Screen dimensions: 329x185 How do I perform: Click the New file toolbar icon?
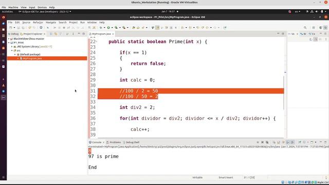point(10,28)
